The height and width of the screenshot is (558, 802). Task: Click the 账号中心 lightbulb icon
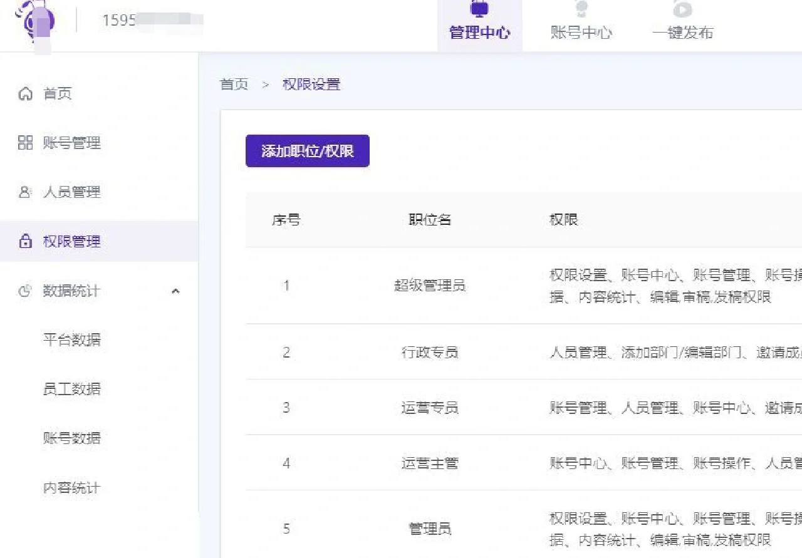[x=581, y=9]
